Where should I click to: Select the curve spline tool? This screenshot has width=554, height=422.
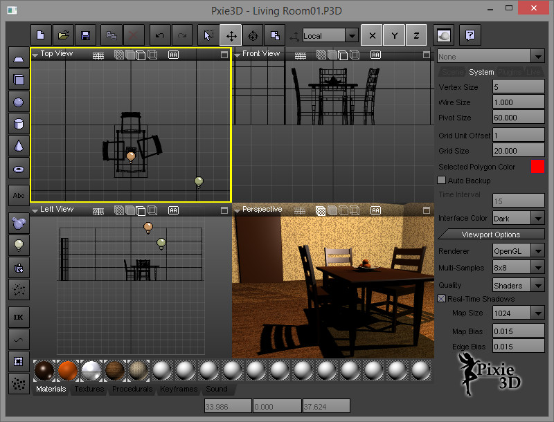click(19, 340)
